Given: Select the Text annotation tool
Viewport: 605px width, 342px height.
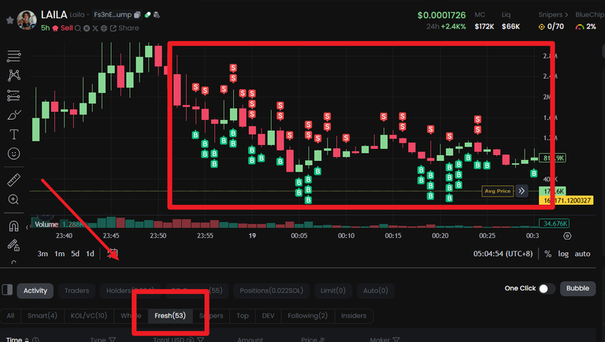Looking at the screenshot, I should [13, 134].
